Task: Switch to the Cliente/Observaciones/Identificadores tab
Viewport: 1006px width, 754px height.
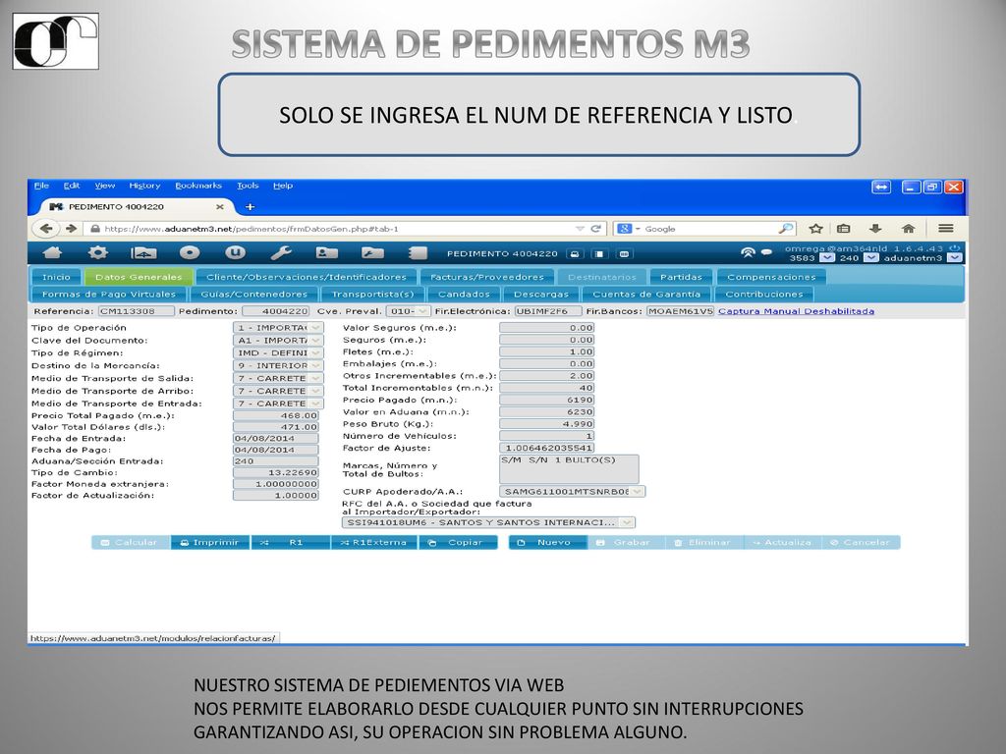Action: point(307,277)
